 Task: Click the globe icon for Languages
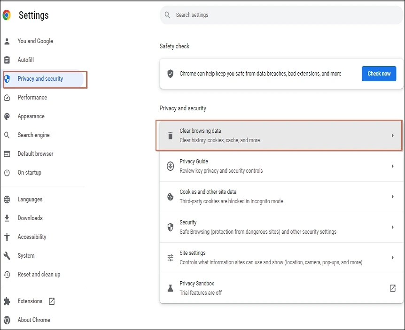(x=7, y=200)
